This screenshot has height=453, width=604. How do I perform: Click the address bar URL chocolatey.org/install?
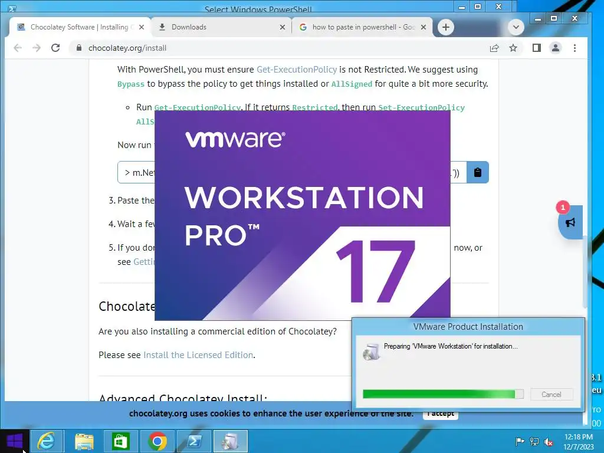click(x=127, y=48)
